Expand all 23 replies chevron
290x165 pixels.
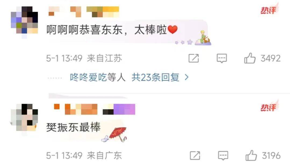[x=187, y=77]
